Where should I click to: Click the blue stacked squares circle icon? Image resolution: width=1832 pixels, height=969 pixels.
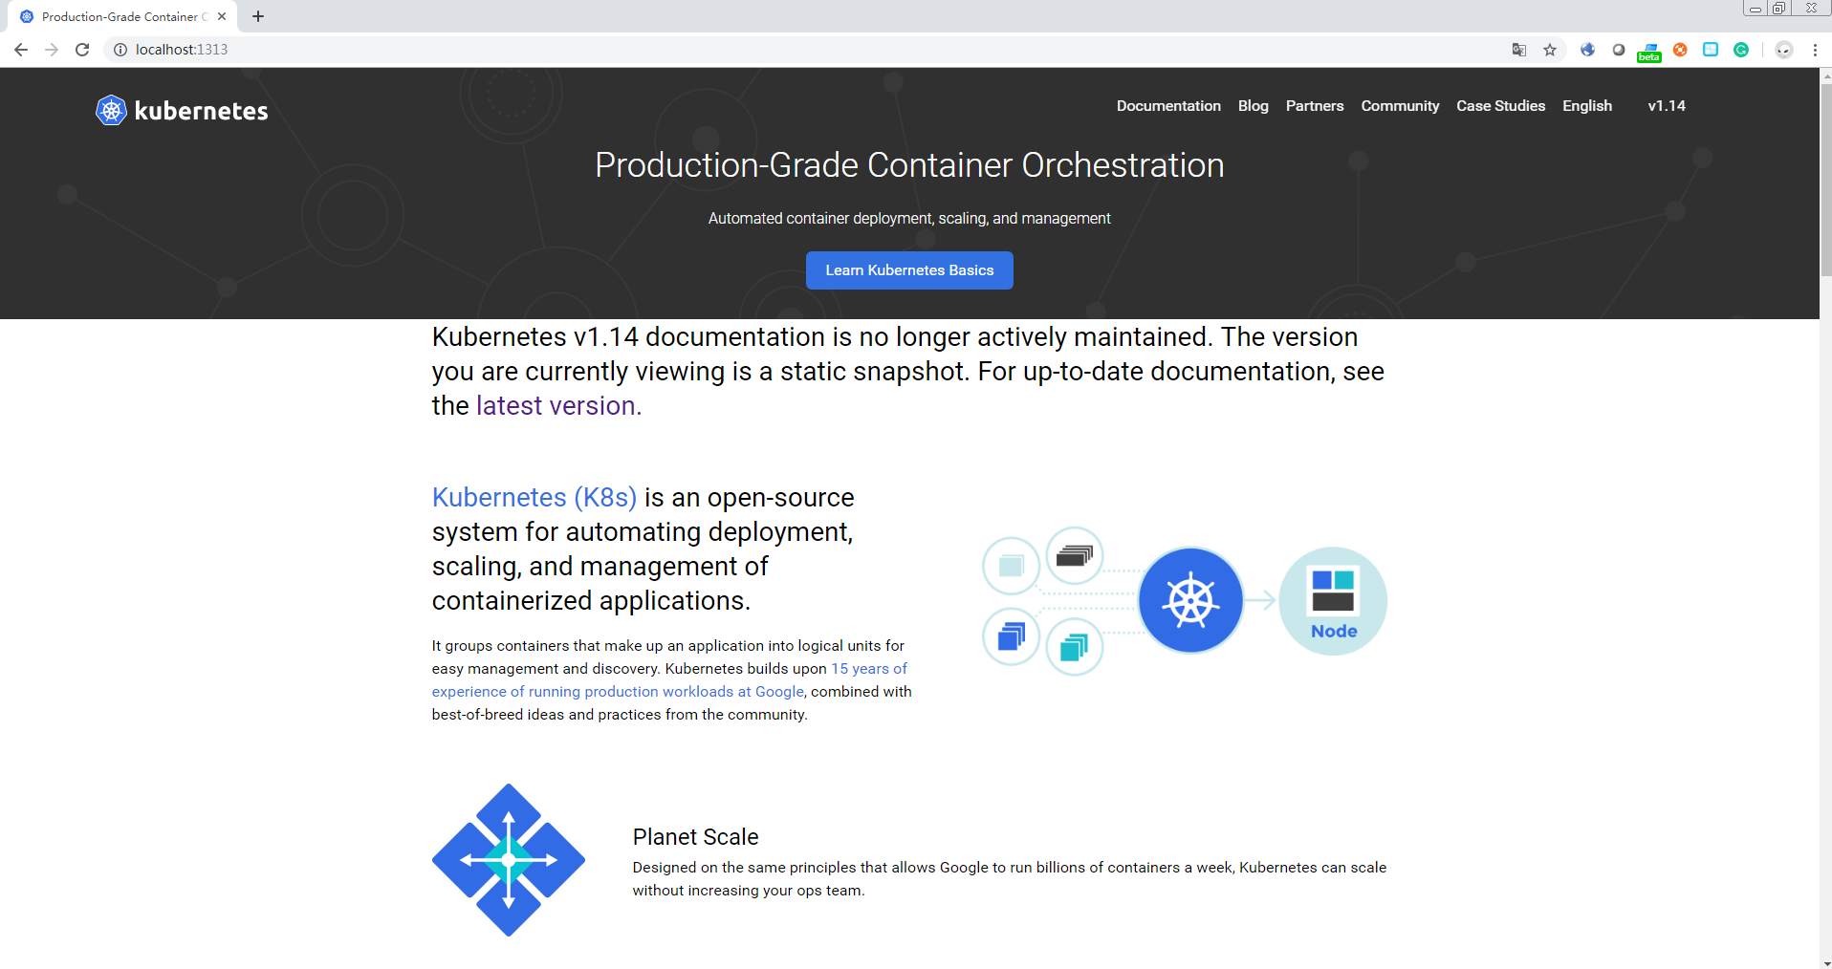(1012, 636)
